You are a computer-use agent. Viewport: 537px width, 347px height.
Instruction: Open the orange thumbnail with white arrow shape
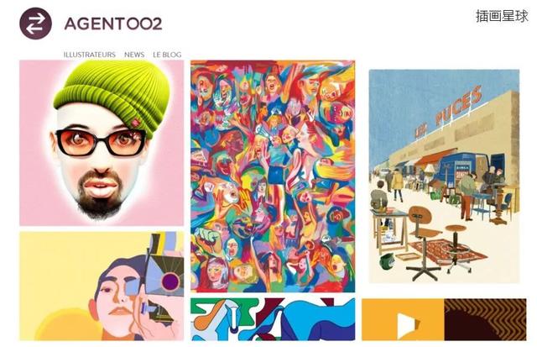click(403, 319)
